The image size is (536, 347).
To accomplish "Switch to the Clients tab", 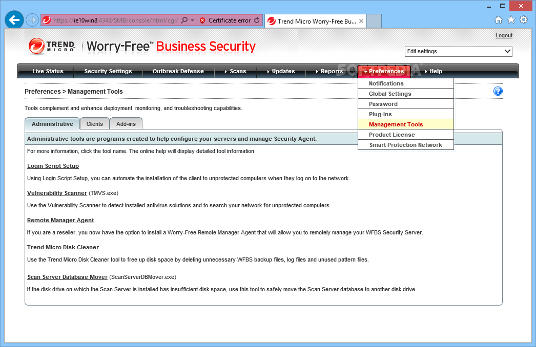I will click(x=95, y=124).
